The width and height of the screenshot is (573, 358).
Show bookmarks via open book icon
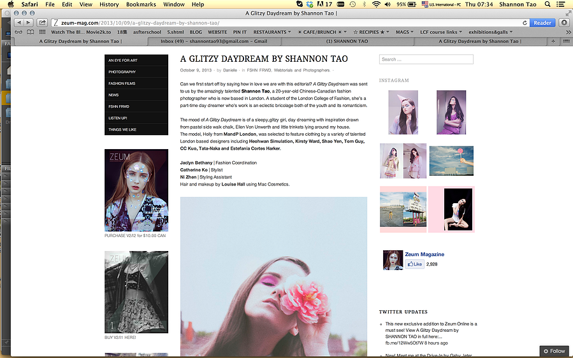pos(31,32)
